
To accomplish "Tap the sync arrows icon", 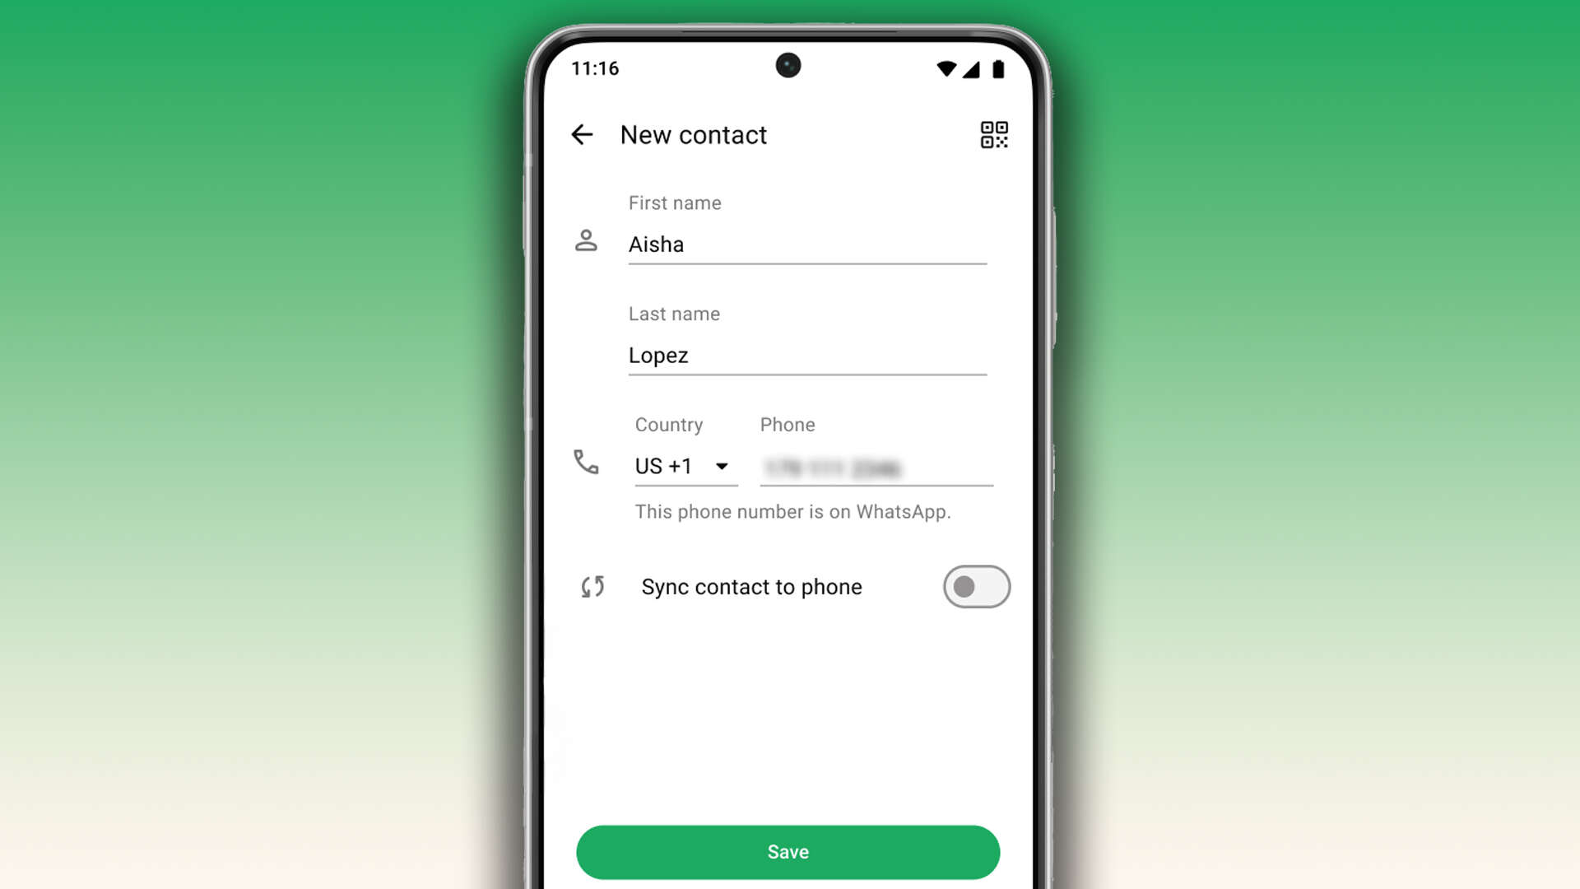I will pyautogui.click(x=592, y=586).
